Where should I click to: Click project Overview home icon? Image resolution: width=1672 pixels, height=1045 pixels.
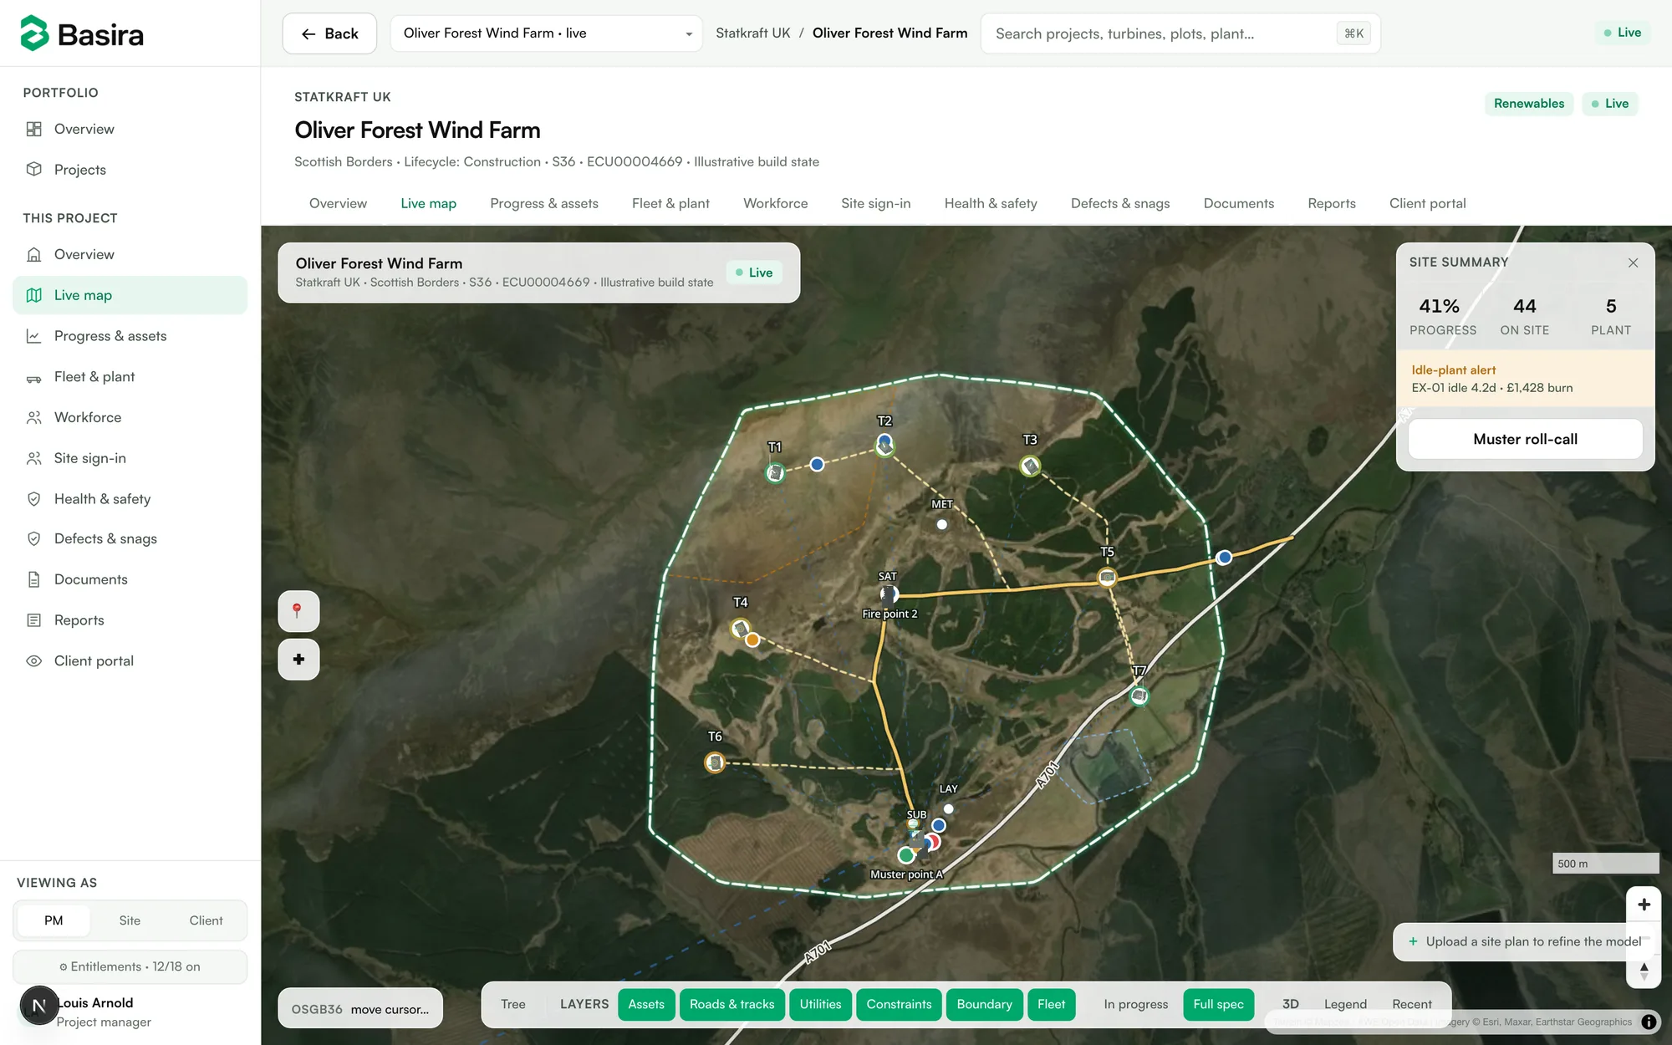[34, 254]
